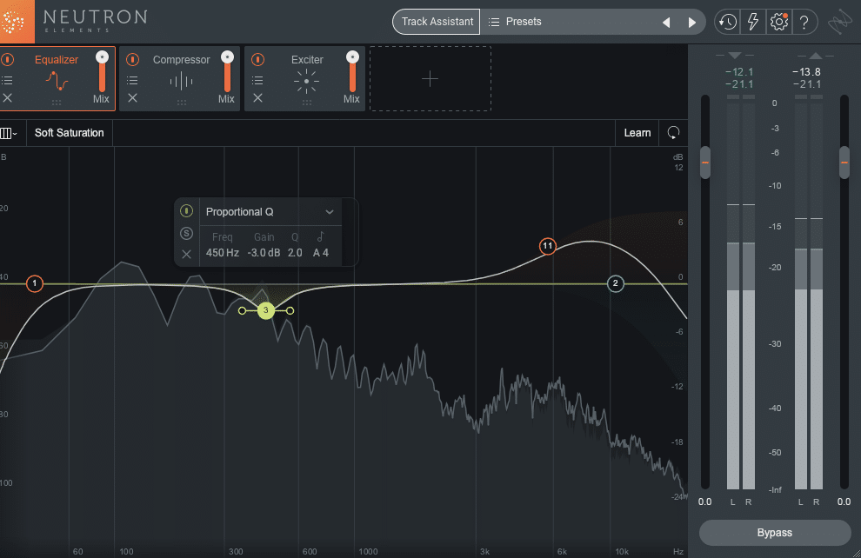Open the settings gear icon
This screenshot has height=558, width=861.
click(778, 22)
